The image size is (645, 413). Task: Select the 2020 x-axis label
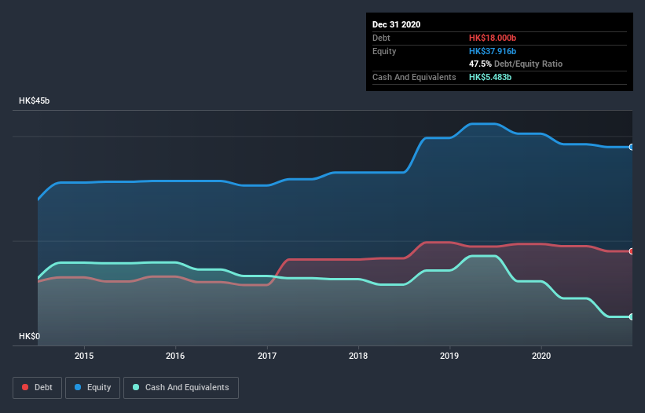tap(541, 356)
